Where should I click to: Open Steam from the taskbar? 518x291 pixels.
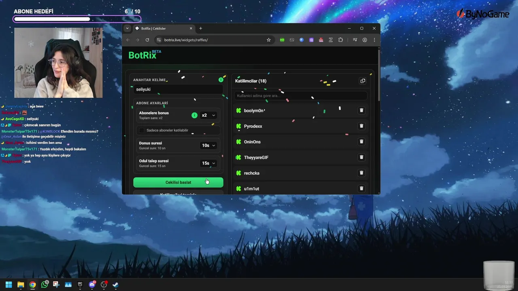116,285
